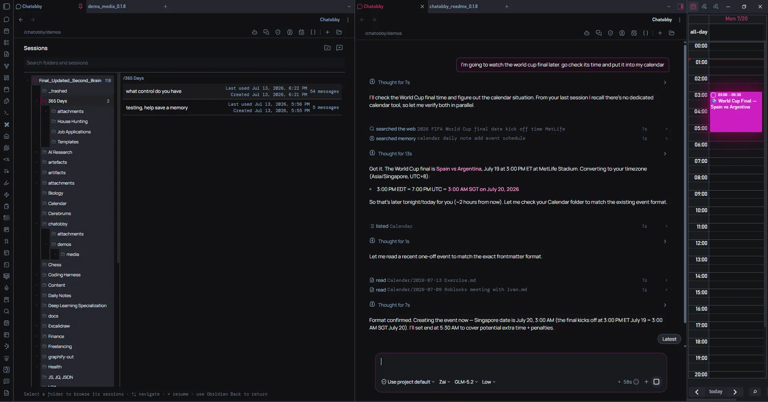Collapse the 365 Days folder

pyautogui.click(x=37, y=101)
